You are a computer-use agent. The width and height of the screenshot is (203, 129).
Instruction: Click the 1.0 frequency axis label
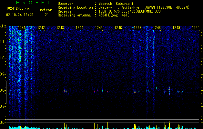coord(3,58)
